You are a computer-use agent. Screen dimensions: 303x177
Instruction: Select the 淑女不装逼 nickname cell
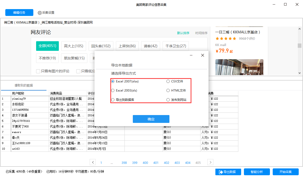[30, 115]
